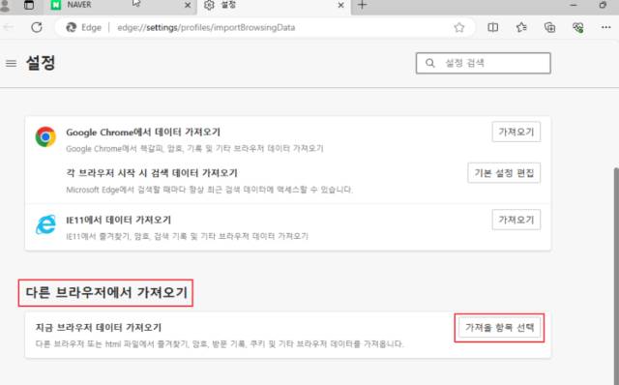Close the 설정 settings tab

click(x=341, y=5)
